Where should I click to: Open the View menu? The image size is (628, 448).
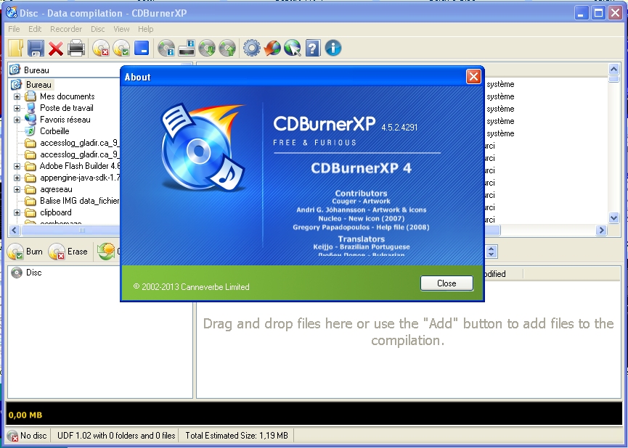click(x=121, y=29)
